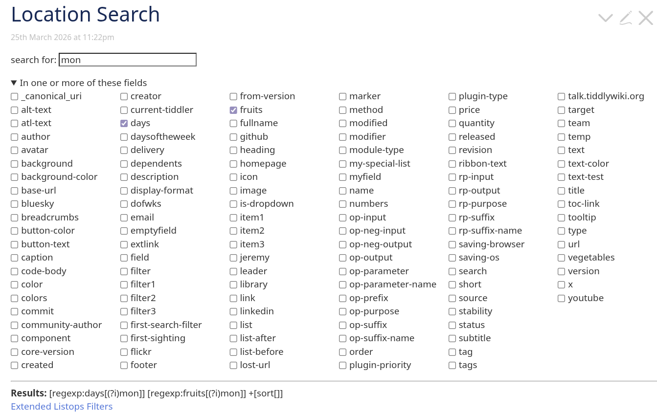Select the youtube field checkbox
The height and width of the screenshot is (415, 657).
[562, 298]
